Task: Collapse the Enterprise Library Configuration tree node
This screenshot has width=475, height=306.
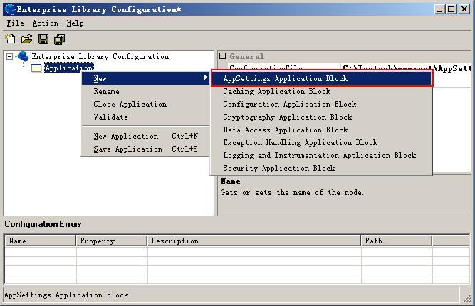Action: pyautogui.click(x=10, y=56)
